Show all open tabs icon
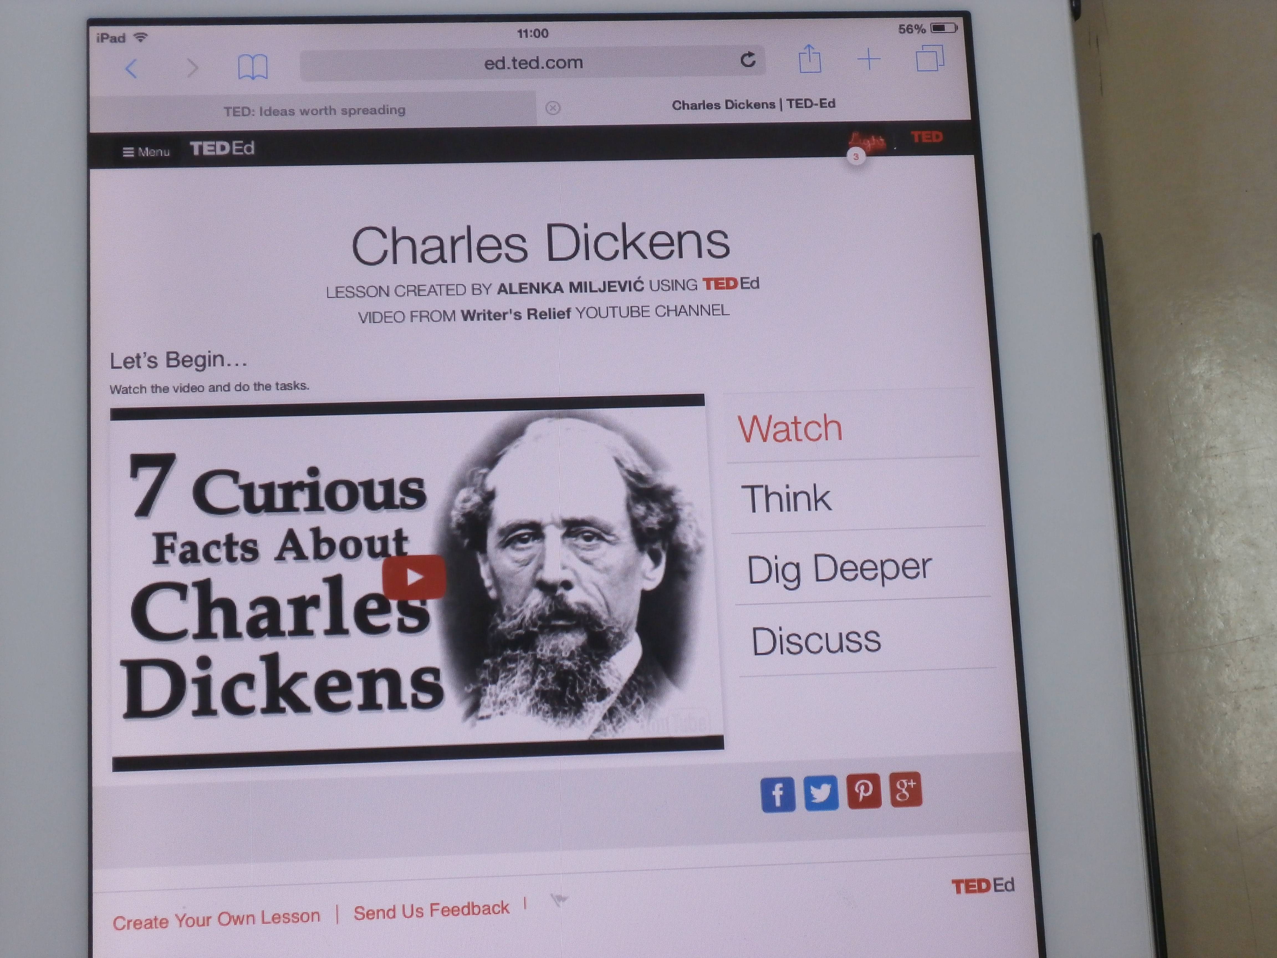The height and width of the screenshot is (958, 1277). point(929,58)
